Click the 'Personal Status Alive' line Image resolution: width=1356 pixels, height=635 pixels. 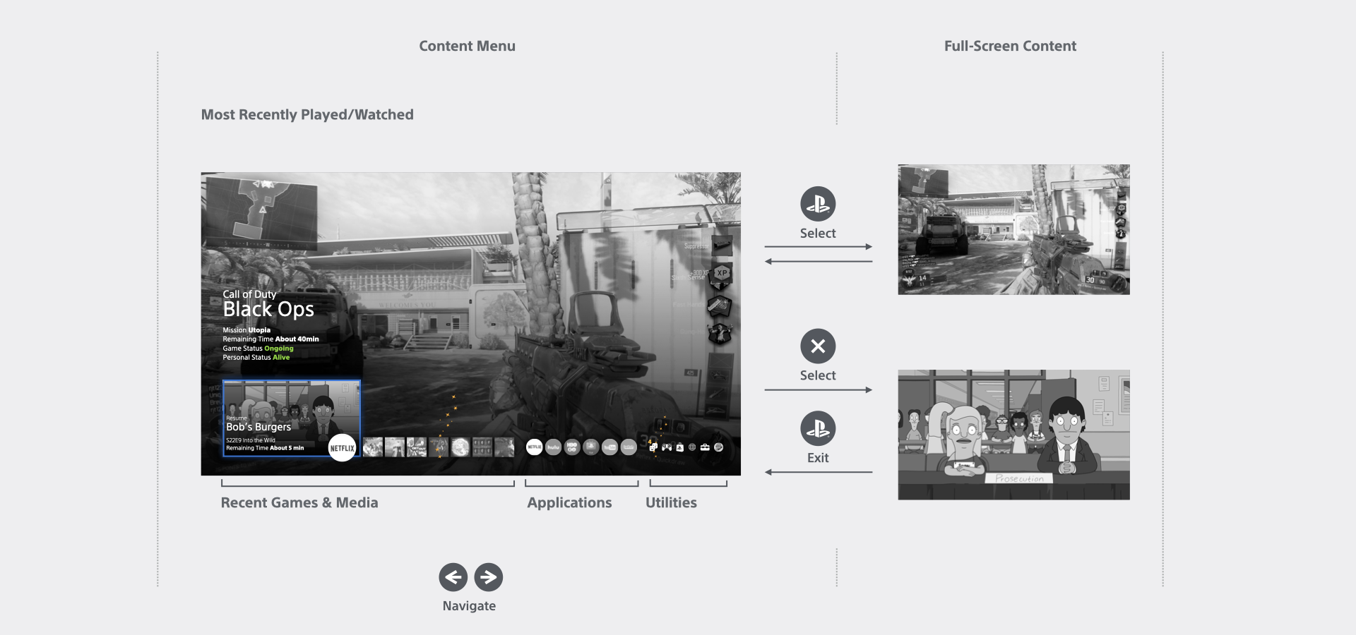(256, 357)
